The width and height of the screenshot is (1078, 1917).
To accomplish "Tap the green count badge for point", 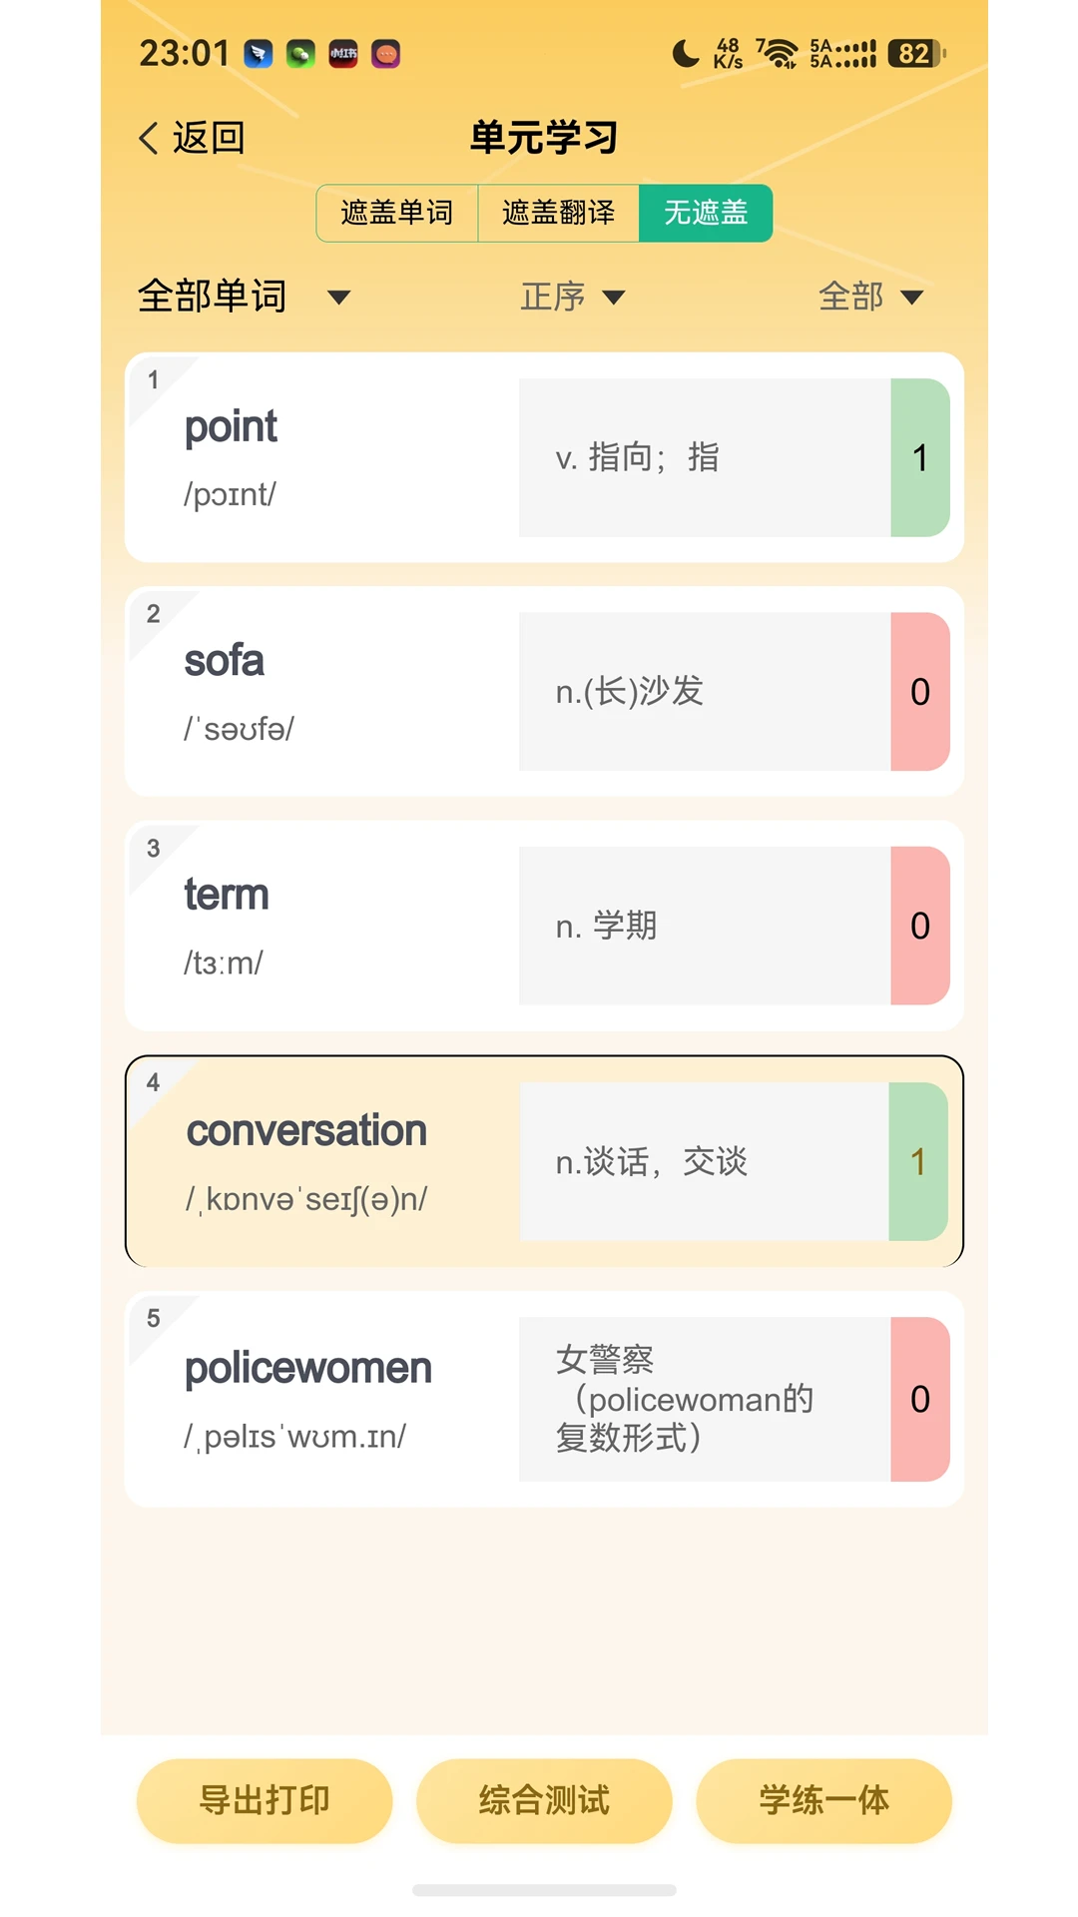I will click(920, 457).
